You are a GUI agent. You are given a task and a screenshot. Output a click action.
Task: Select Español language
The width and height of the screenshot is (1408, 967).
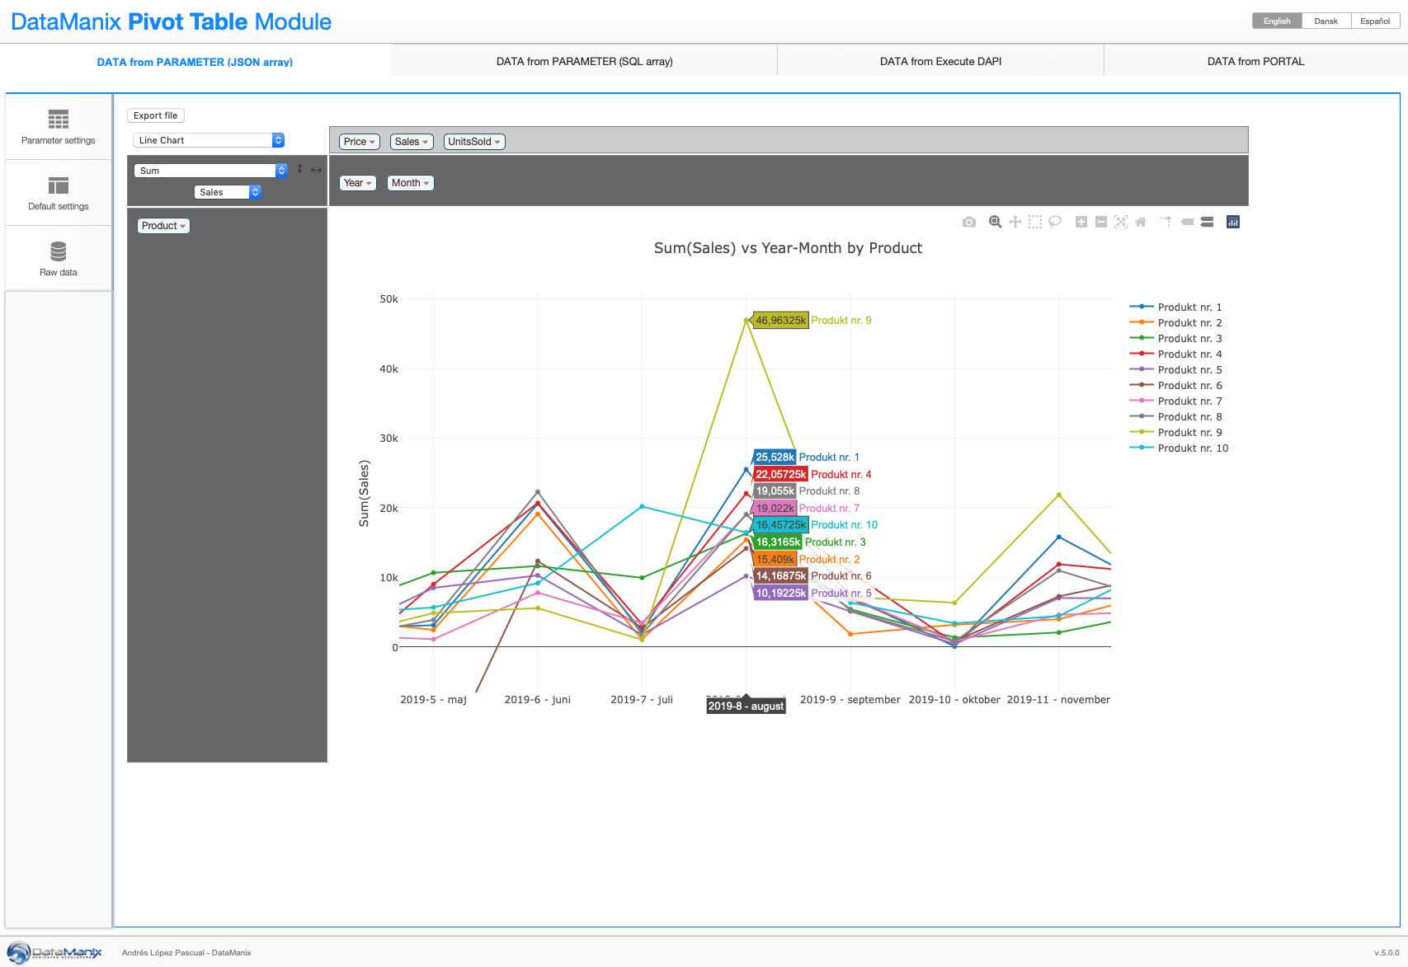(x=1375, y=21)
